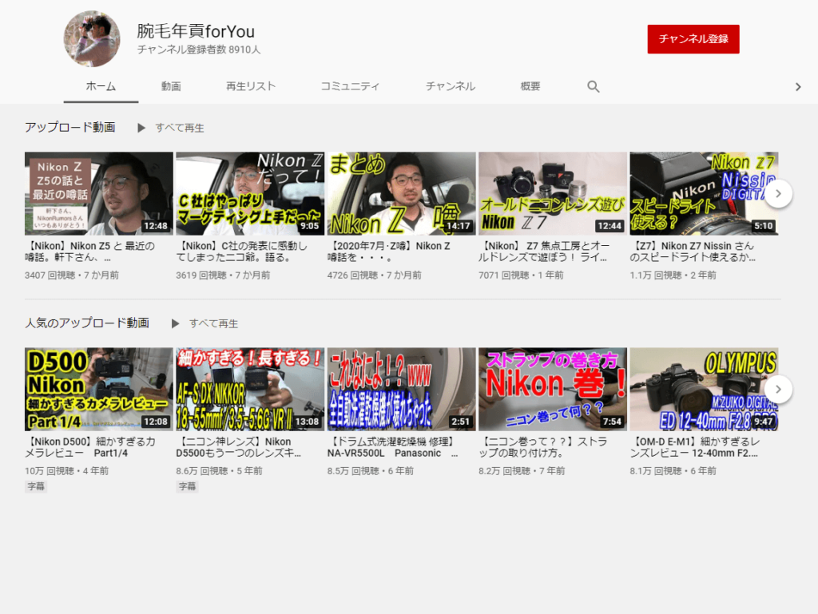The height and width of the screenshot is (614, 818).
Task: Click the subscriber count チャンネル登録者数 8910人
Action: click(199, 50)
